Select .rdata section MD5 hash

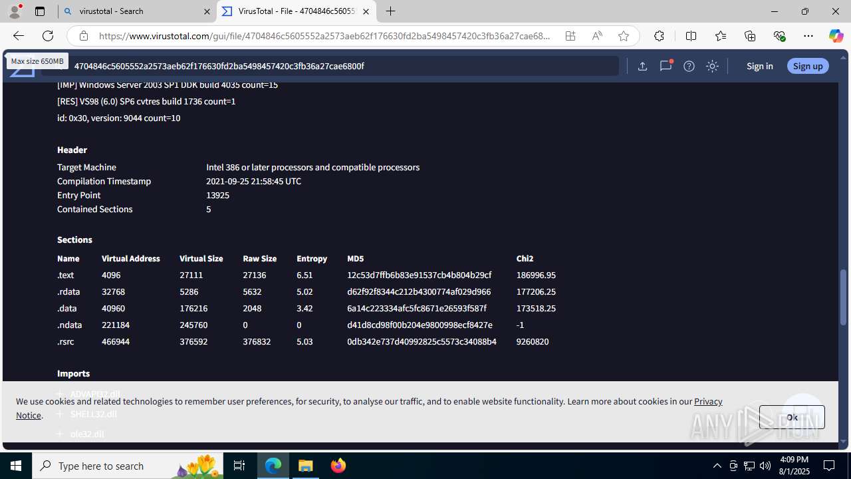[419, 291]
